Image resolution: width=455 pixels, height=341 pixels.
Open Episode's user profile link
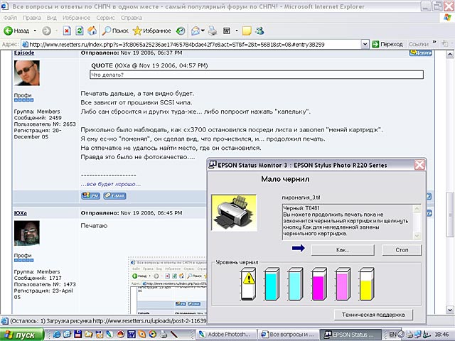(24, 53)
